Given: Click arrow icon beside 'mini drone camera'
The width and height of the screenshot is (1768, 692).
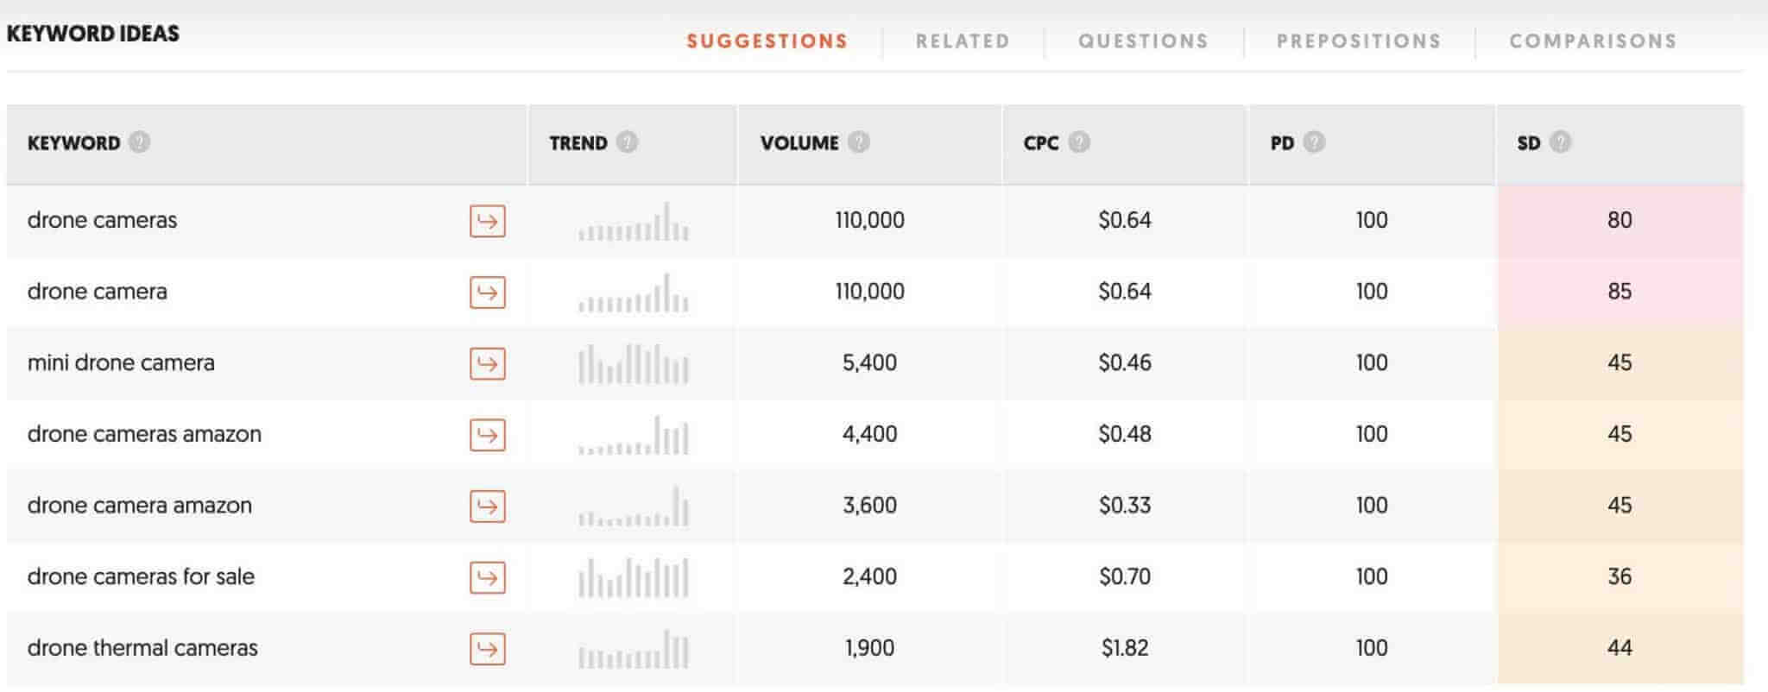Looking at the screenshot, I should click(487, 363).
